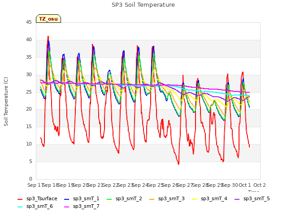
Task: Click the Oct 2 x-axis tick label
Action: click(260, 185)
